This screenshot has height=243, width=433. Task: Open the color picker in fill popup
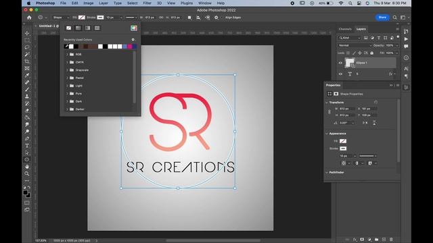click(134, 28)
